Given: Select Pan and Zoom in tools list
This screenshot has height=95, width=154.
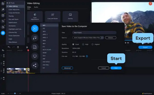Looking at the screenshot, I should point(13,19).
